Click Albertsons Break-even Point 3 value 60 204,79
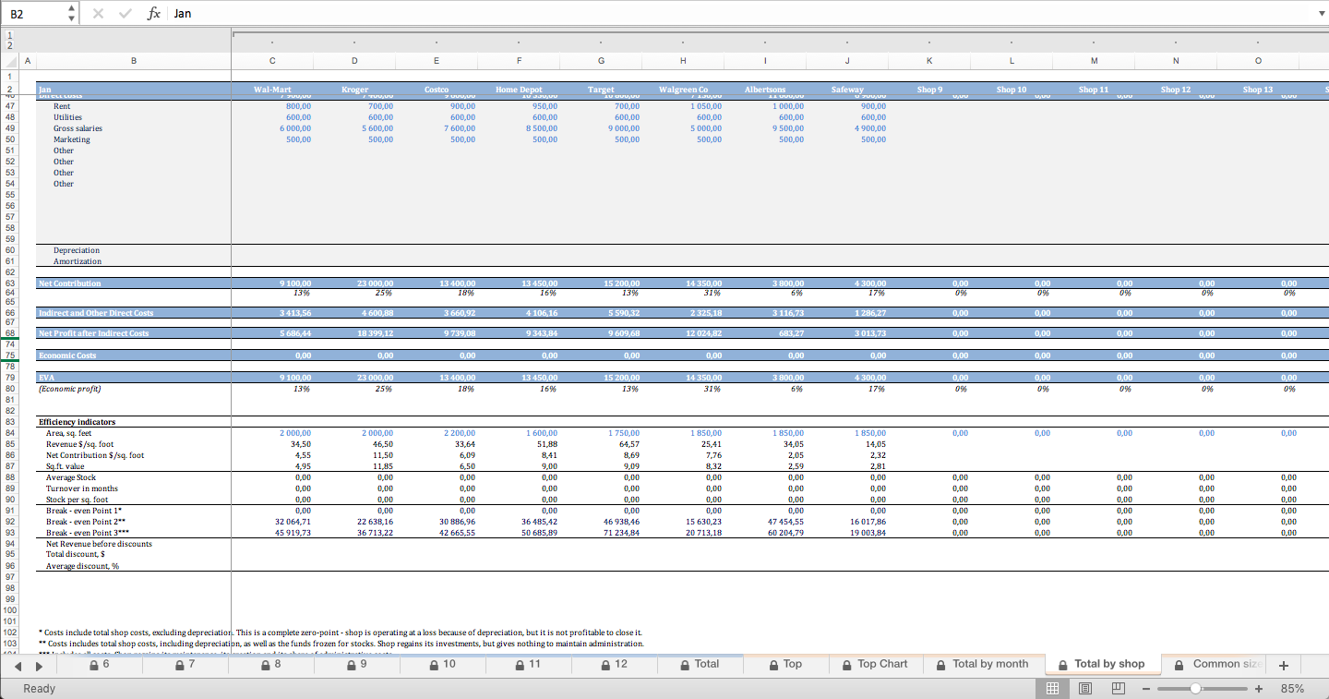This screenshot has width=1329, height=699. (785, 533)
